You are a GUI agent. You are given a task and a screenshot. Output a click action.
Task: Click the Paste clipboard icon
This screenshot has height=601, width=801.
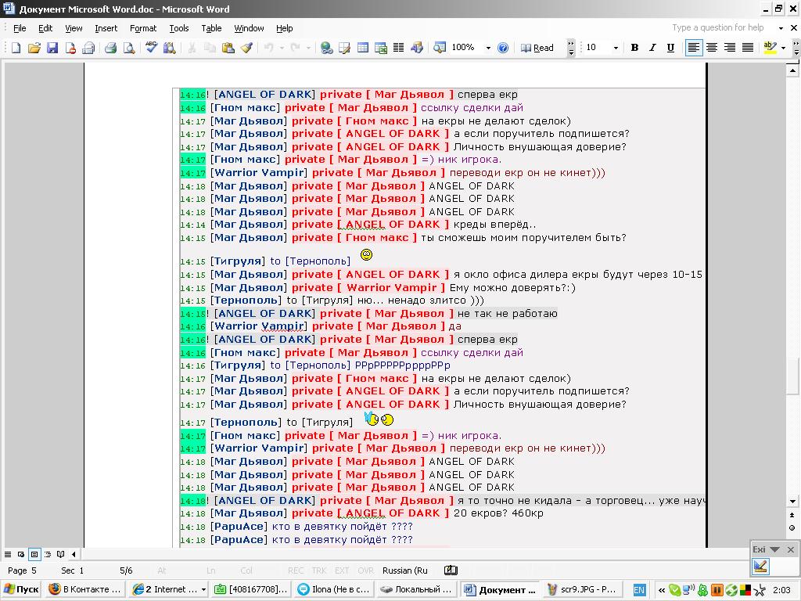tap(228, 48)
